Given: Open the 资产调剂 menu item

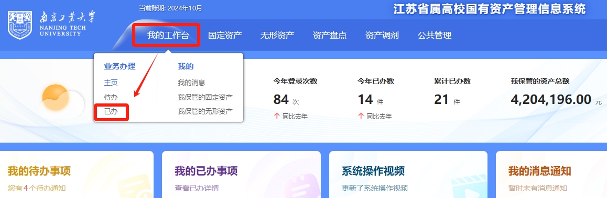Looking at the screenshot, I should [382, 36].
